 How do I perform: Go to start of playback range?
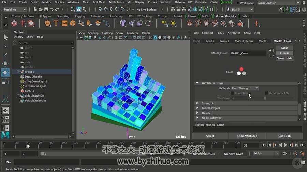(x=263, y=145)
